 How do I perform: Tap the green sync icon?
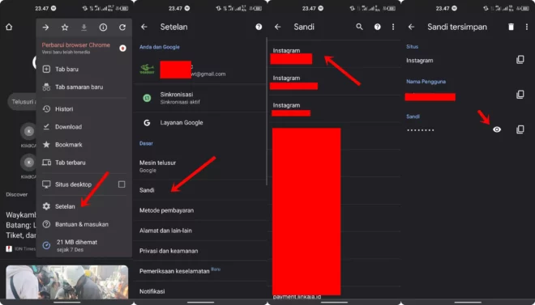[147, 98]
